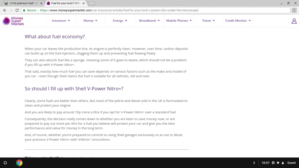Open the user account profile icon
This screenshot has height=168, width=299.
pyautogui.click(x=294, y=21)
